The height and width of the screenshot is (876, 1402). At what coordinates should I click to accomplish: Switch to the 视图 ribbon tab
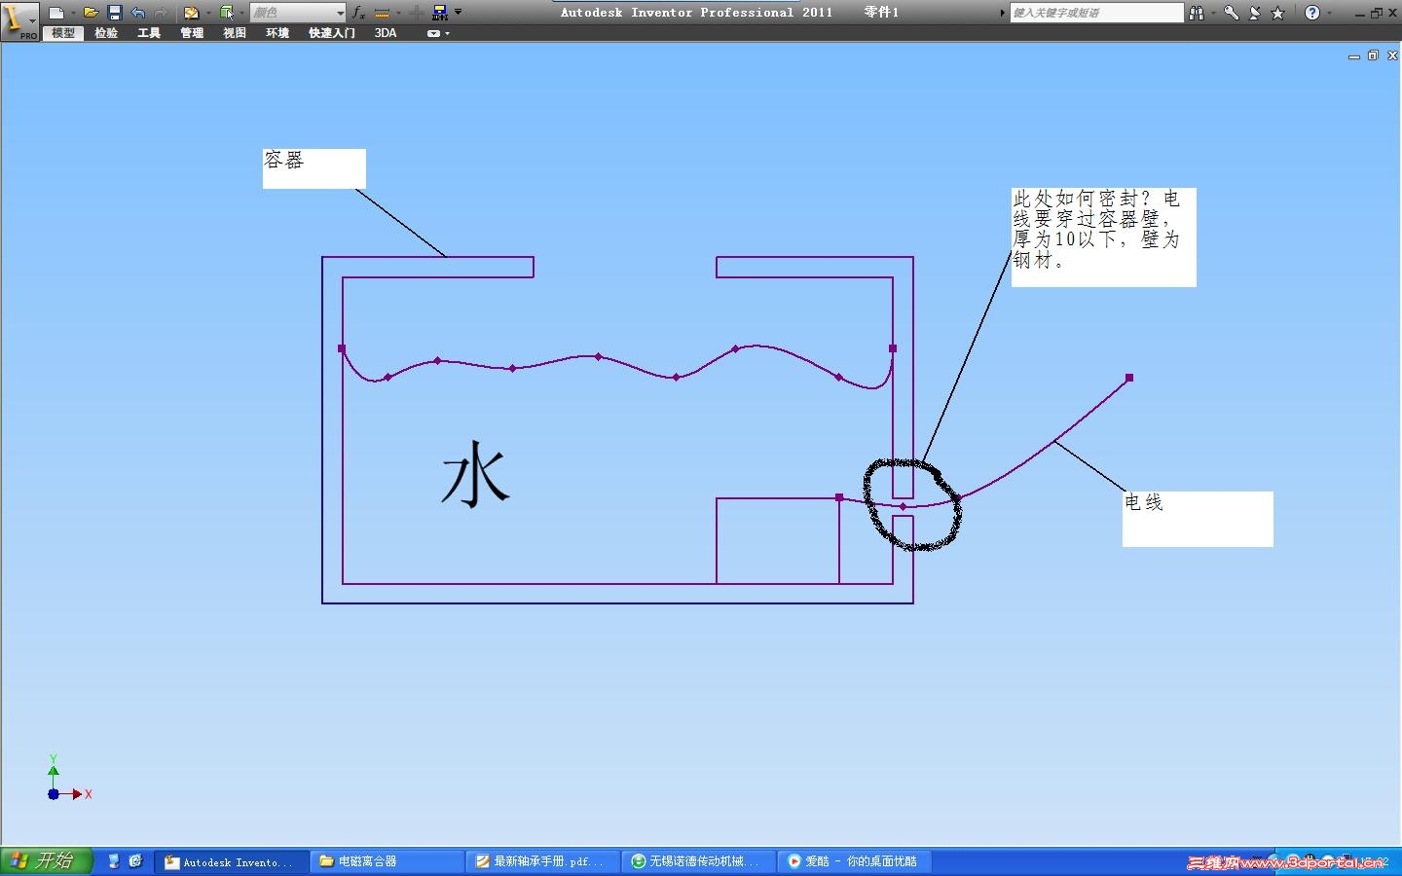pyautogui.click(x=235, y=33)
